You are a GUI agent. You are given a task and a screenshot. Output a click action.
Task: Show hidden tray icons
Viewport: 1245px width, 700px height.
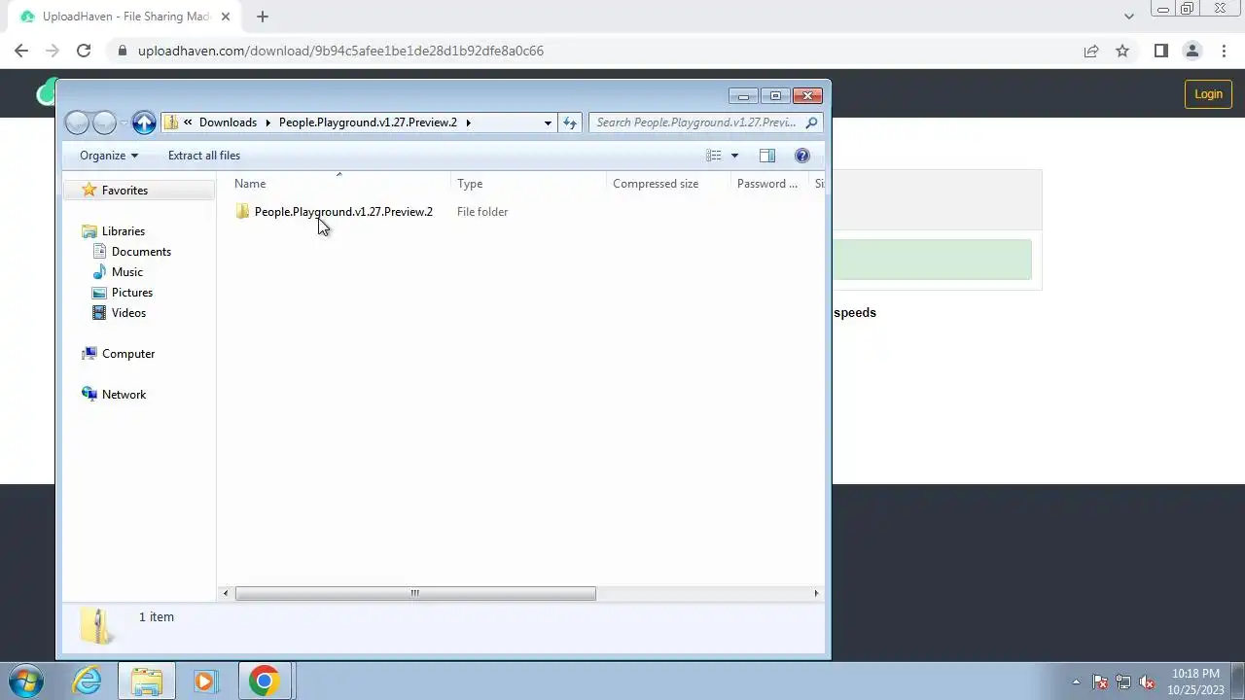1076,682
